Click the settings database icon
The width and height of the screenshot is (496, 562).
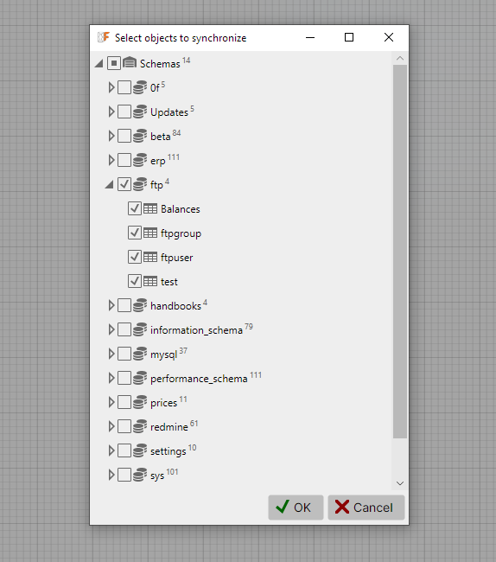(x=140, y=450)
